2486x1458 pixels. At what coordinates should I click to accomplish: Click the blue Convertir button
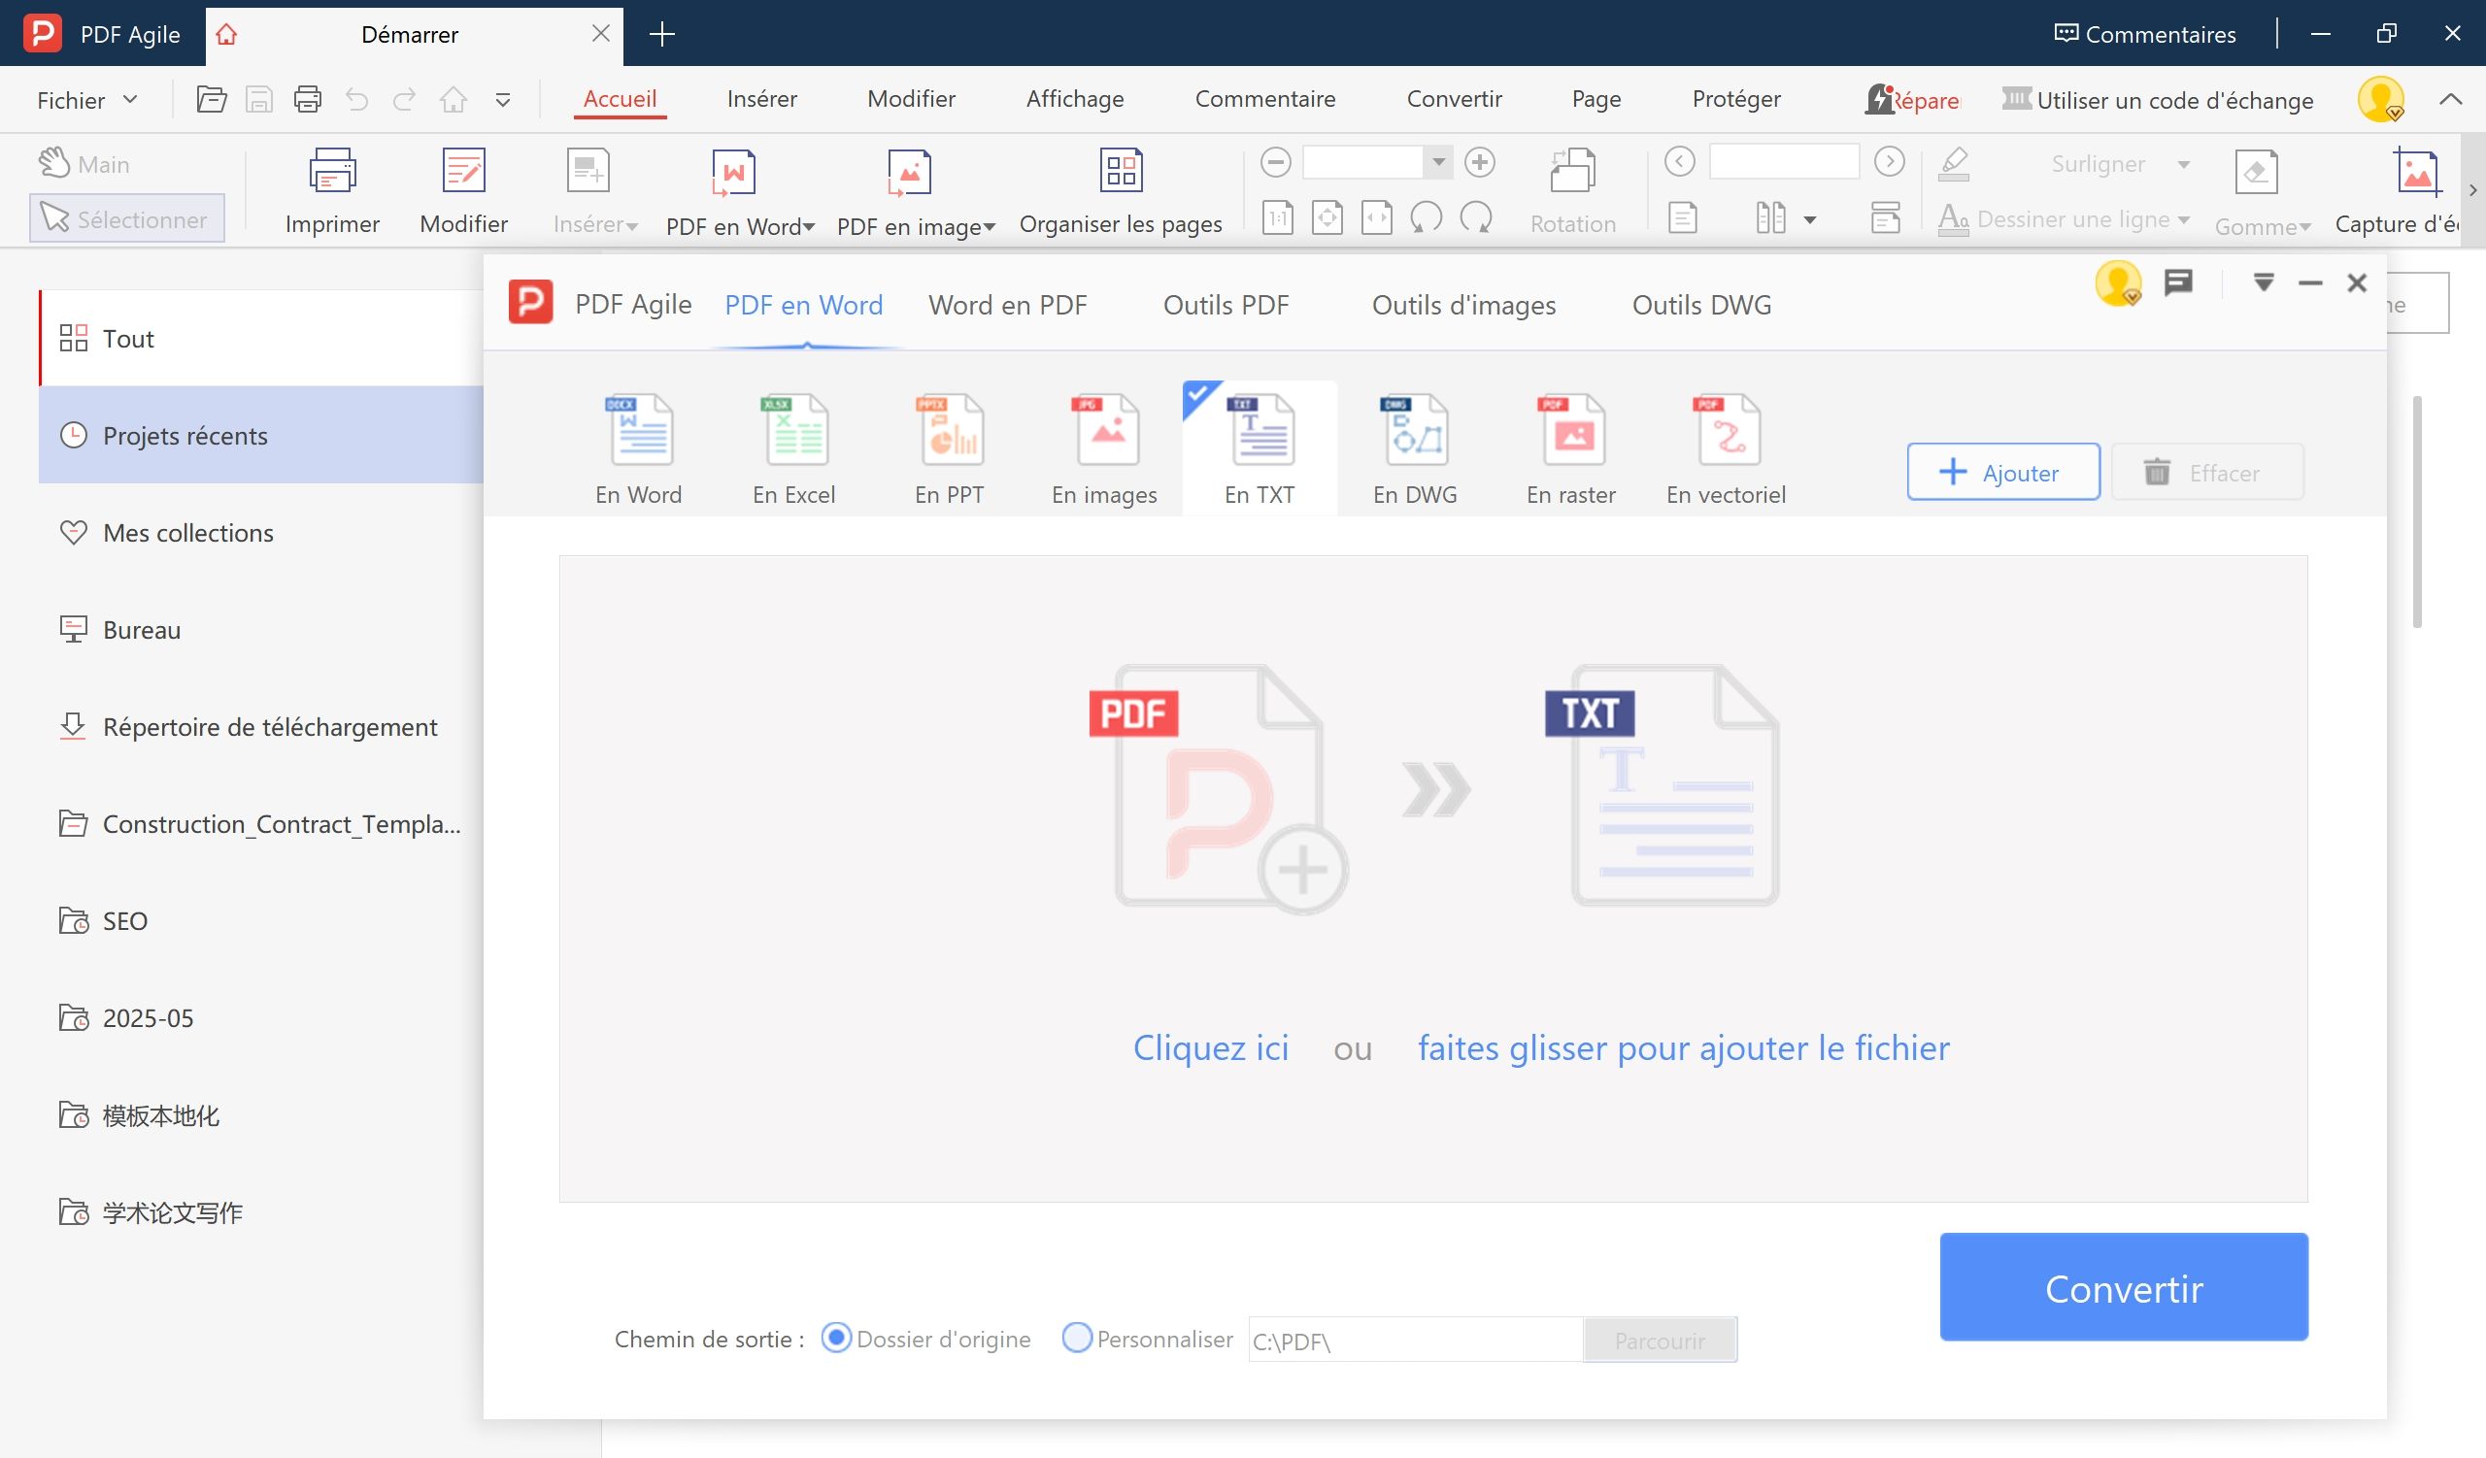(x=2123, y=1287)
